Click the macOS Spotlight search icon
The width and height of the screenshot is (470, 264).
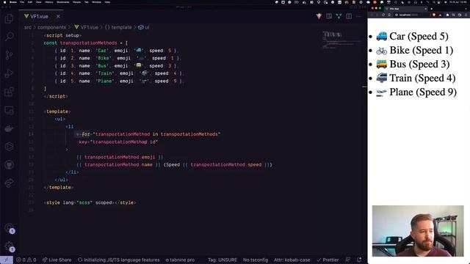[434, 2]
